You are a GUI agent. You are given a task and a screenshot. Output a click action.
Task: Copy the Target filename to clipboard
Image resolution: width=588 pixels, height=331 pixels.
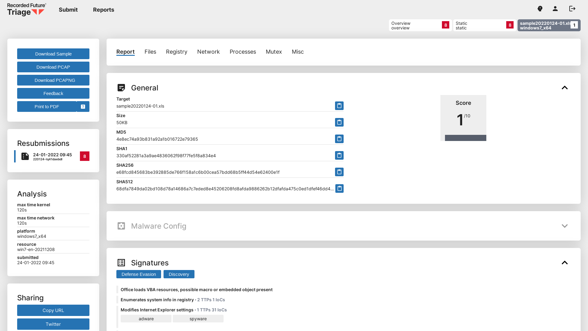[339, 106]
